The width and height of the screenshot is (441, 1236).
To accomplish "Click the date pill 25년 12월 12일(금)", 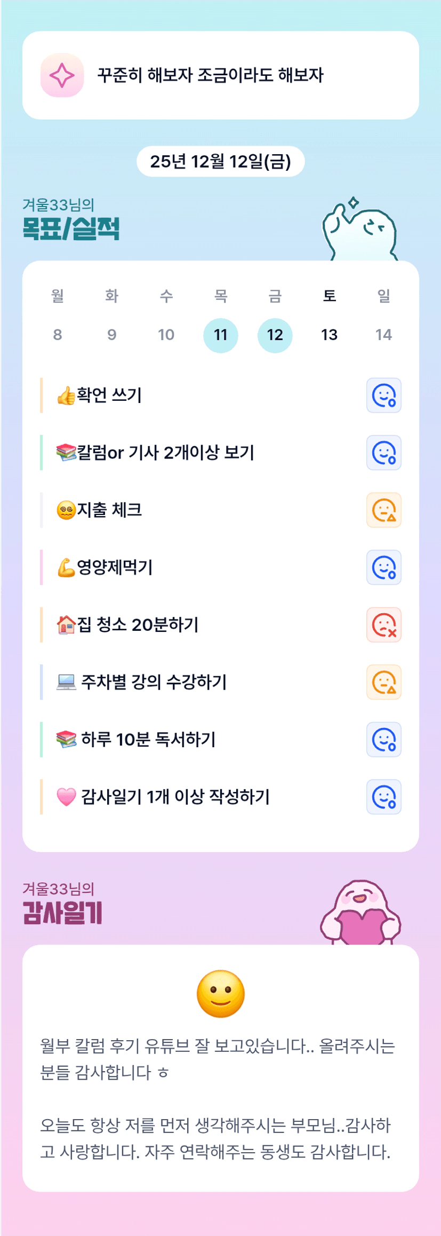I will click(220, 161).
